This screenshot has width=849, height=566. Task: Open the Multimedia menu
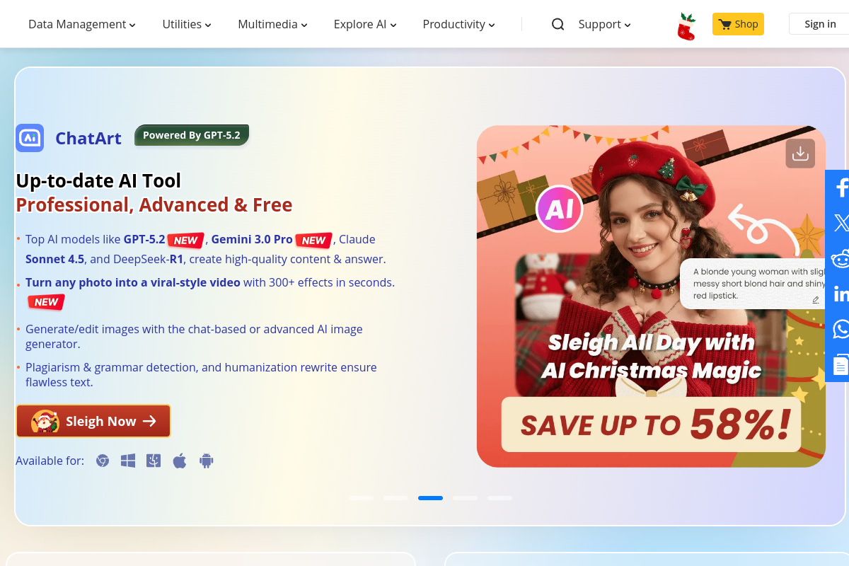272,25
